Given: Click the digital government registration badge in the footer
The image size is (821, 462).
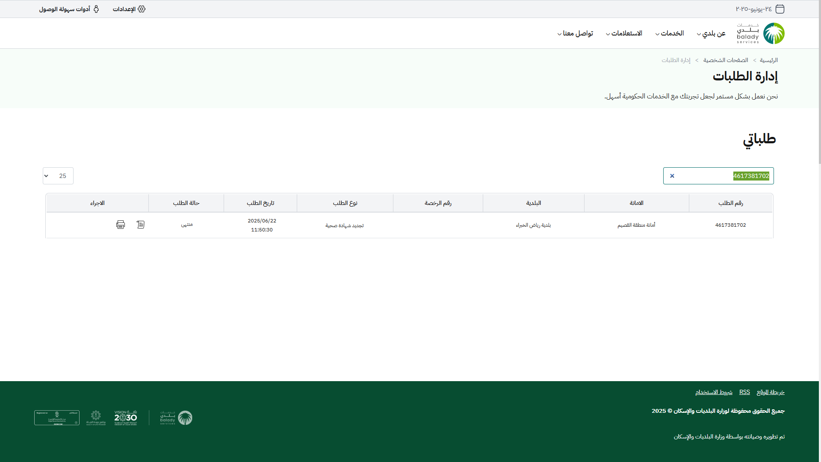Looking at the screenshot, I should click(57, 418).
